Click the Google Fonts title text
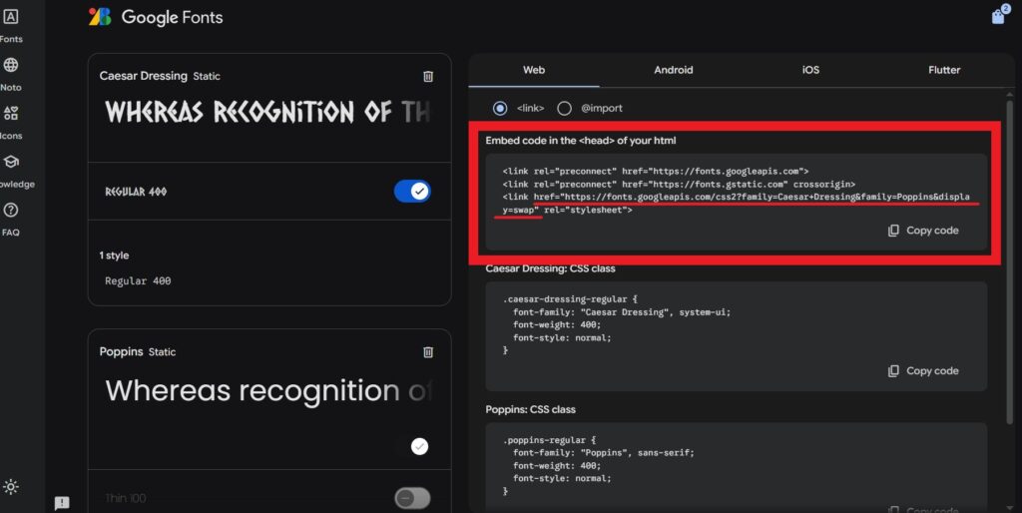Viewport: 1022px width, 513px height. [x=172, y=18]
